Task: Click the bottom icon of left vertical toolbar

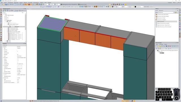Action: [x=1, y=40]
